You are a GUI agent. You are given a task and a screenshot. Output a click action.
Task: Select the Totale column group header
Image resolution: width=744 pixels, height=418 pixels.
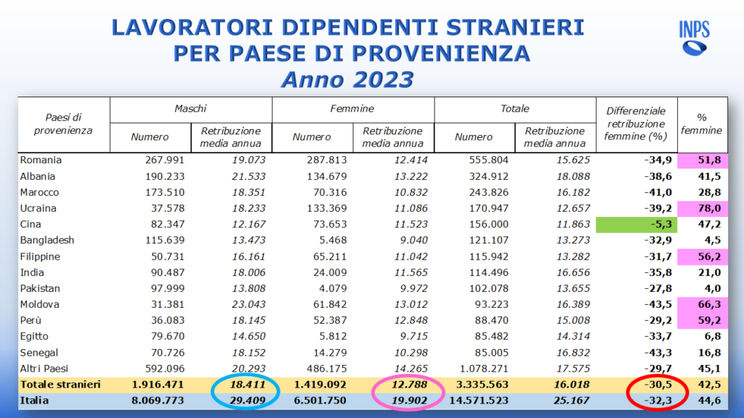[515, 109]
